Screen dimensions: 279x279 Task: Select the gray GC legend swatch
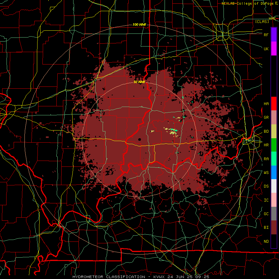(274, 214)
